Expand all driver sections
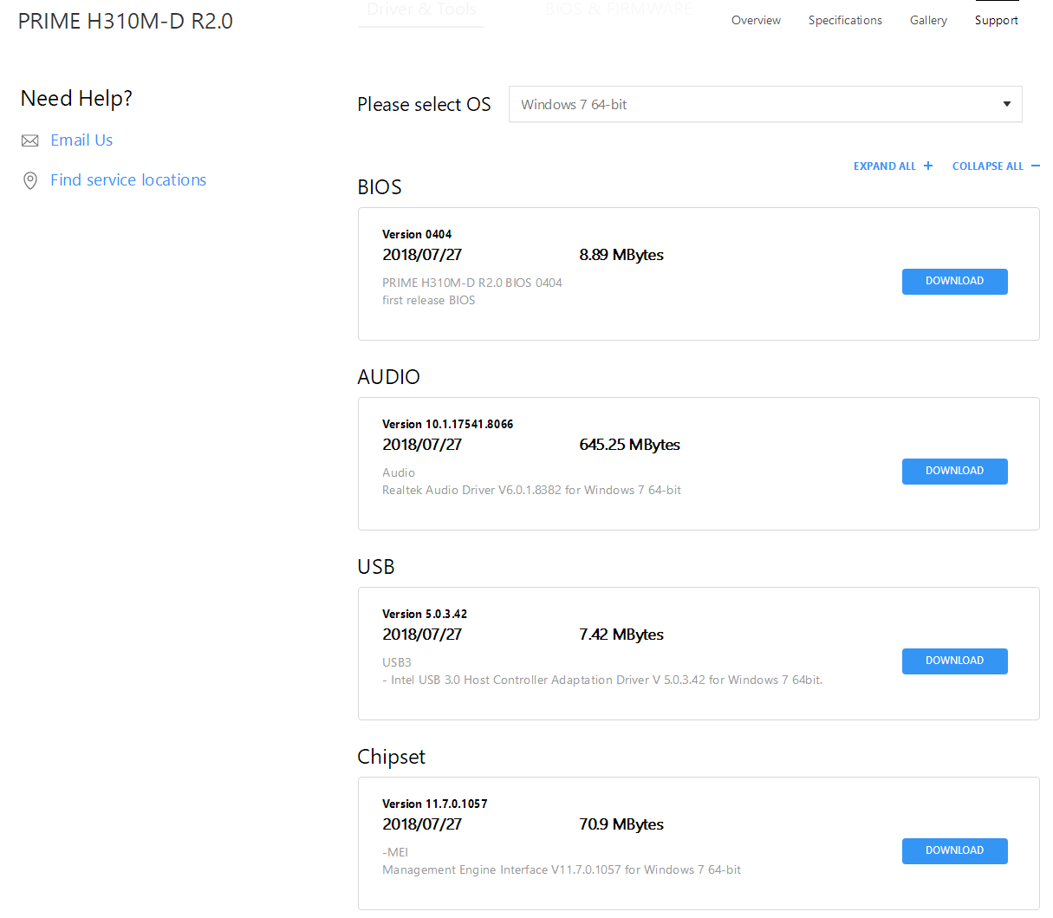The image size is (1053, 918). pyautogui.click(x=884, y=166)
